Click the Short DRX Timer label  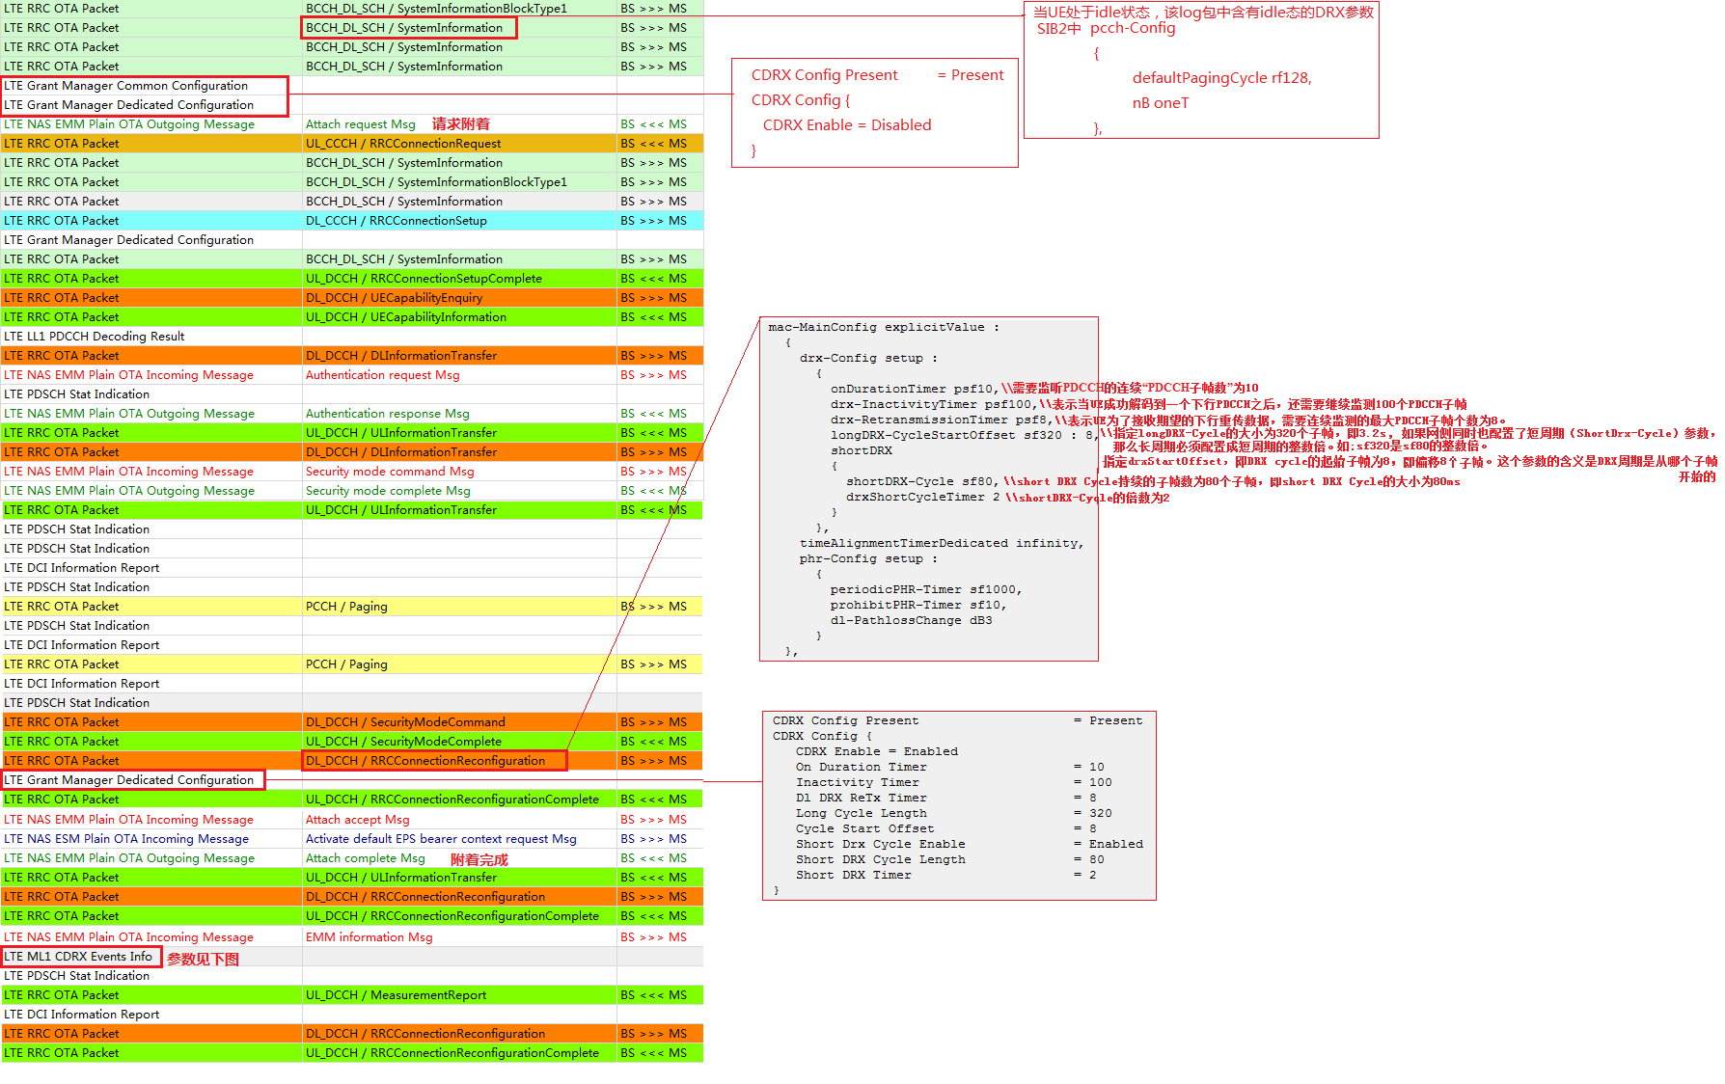pyautogui.click(x=854, y=876)
